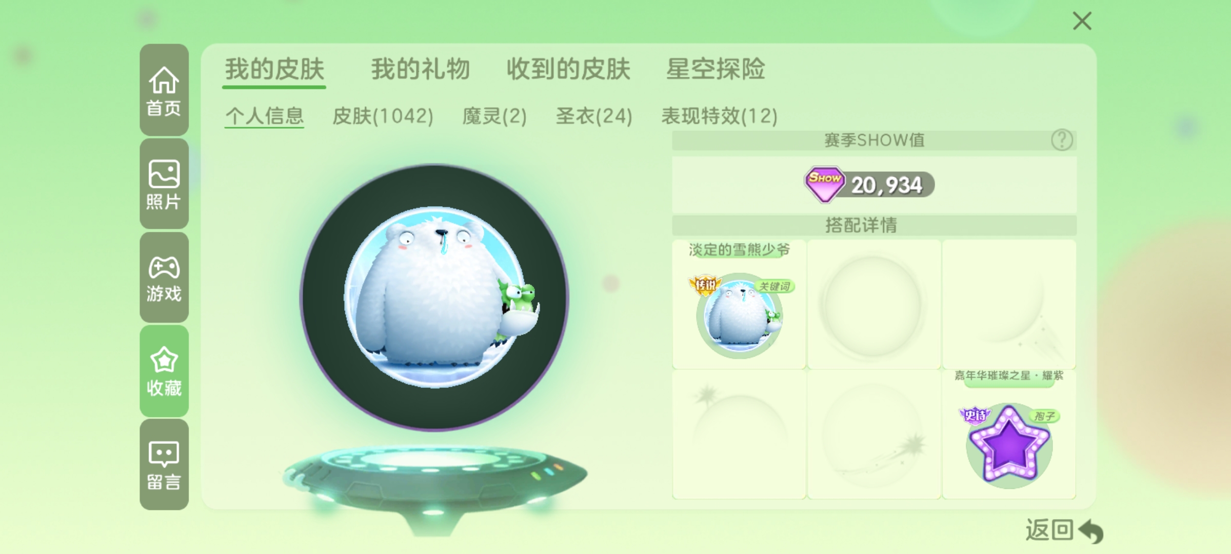The height and width of the screenshot is (554, 1231).
Task: Click the question mark help icon
Action: click(x=1062, y=140)
